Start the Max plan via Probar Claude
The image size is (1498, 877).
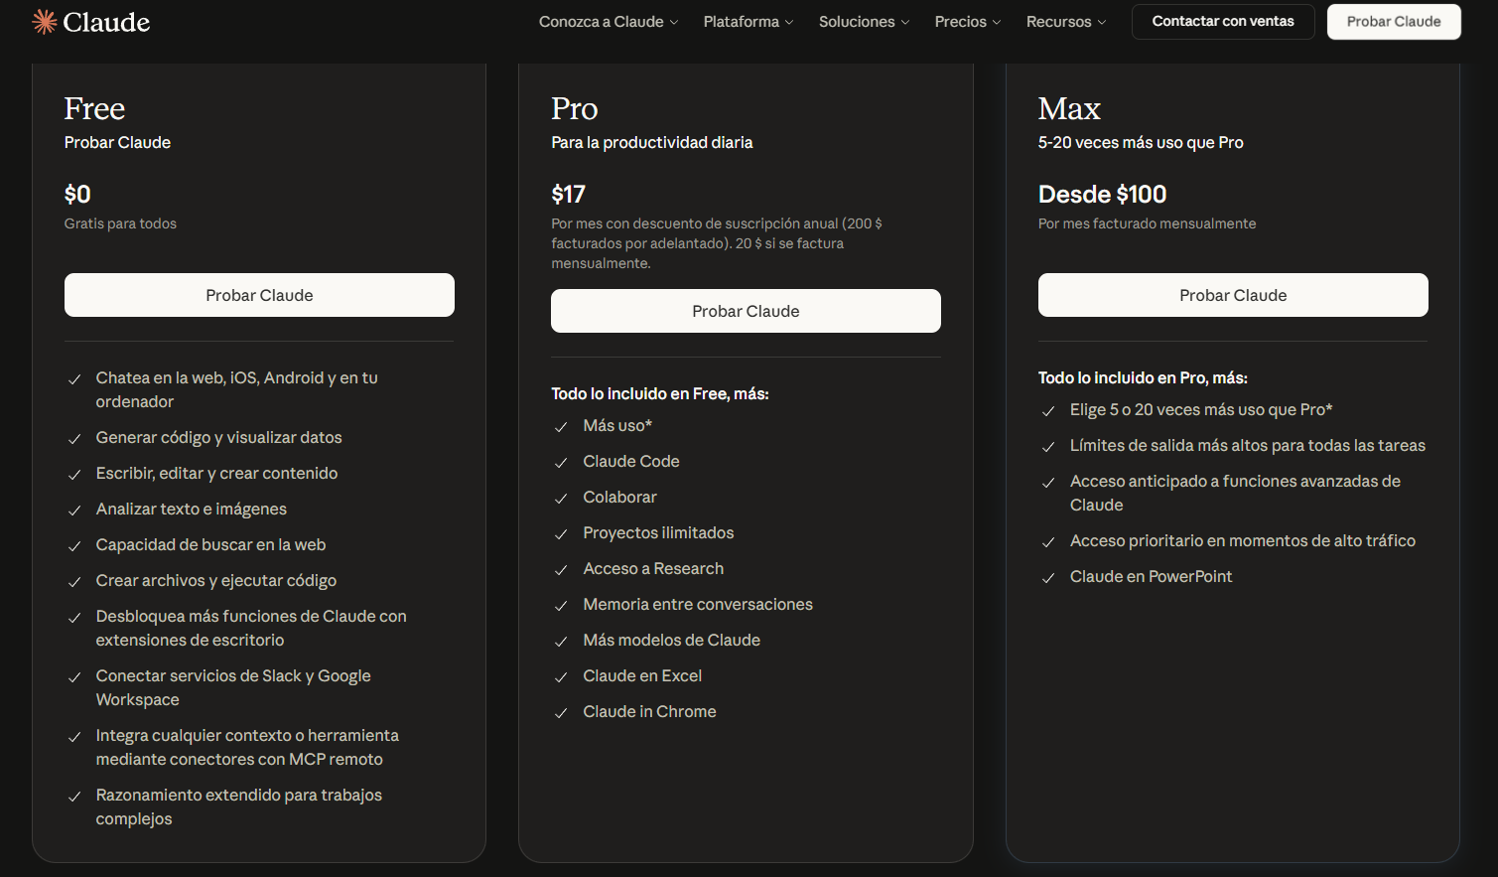tap(1232, 295)
